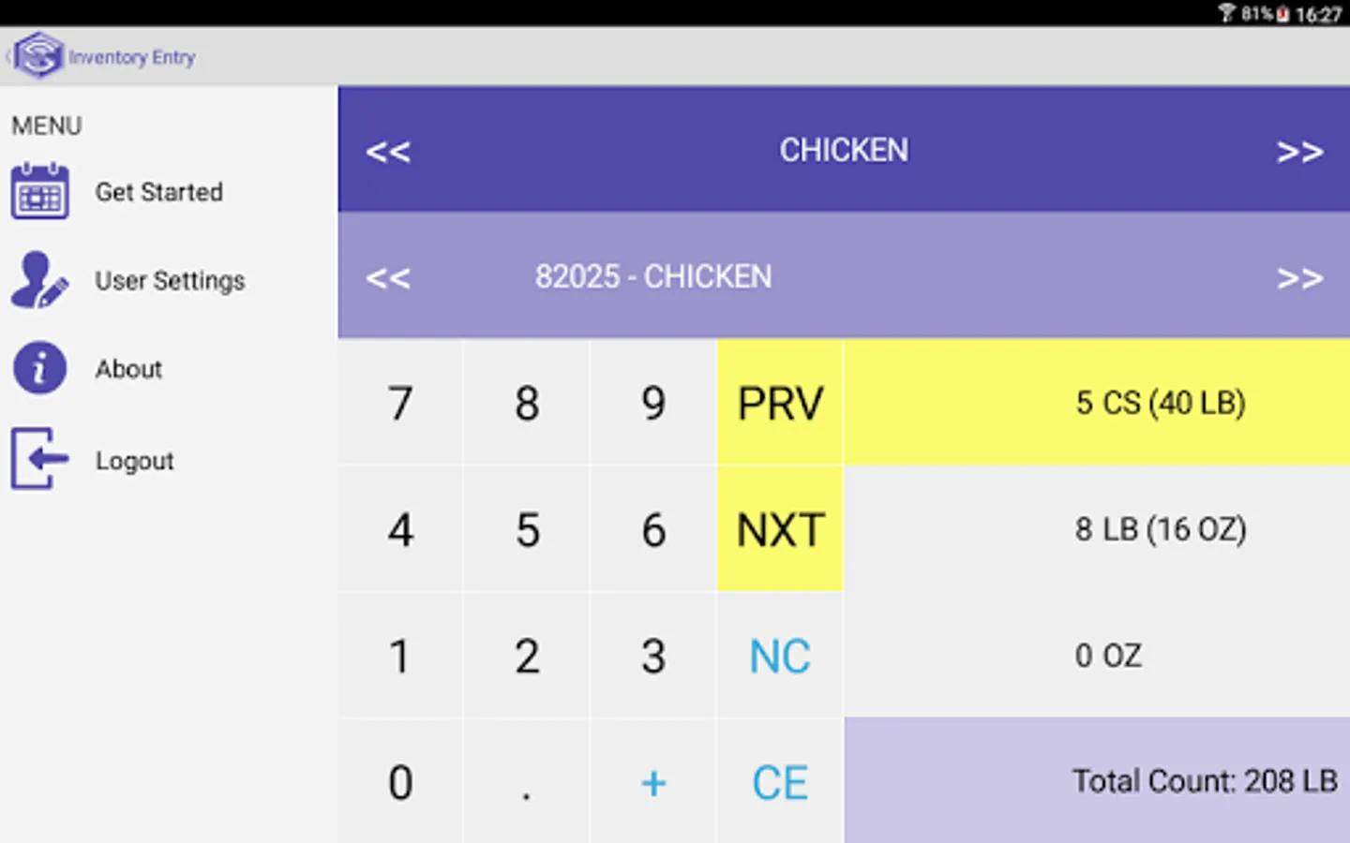Click the Get Started calendar icon
This screenshot has width=1350, height=843.
pyautogui.click(x=39, y=191)
